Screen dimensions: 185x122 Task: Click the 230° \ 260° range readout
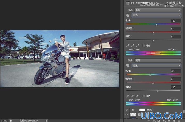click(172, 100)
